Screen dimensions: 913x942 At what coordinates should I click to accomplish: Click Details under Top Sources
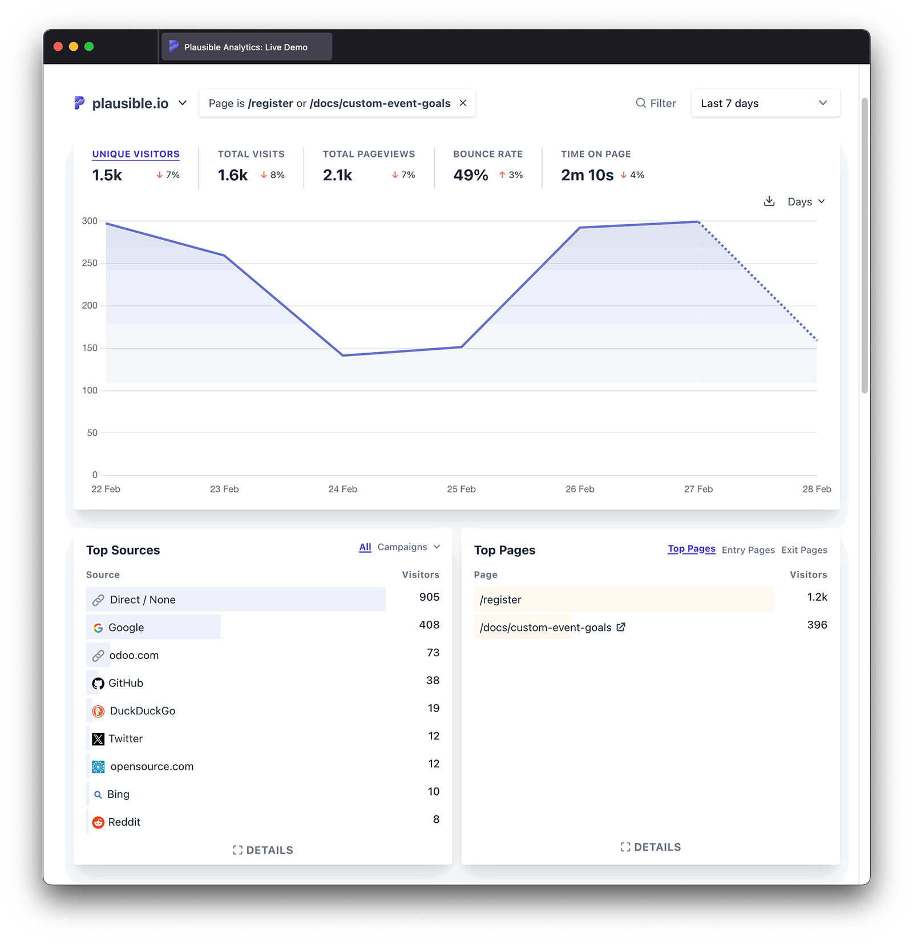pyautogui.click(x=263, y=850)
